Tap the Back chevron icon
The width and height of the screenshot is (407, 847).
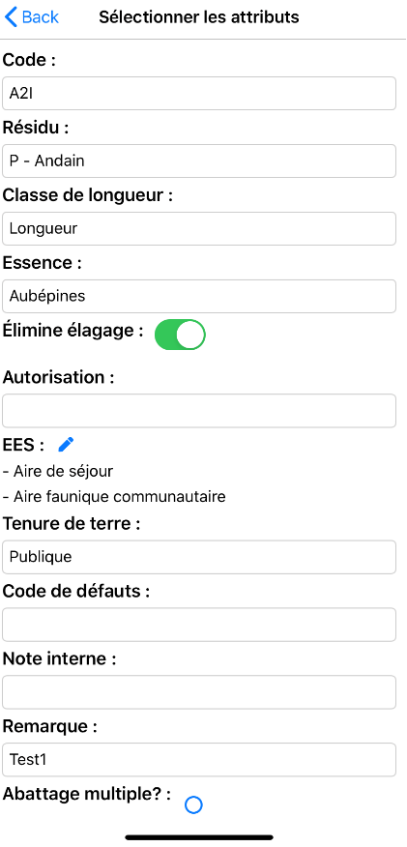coord(11,16)
